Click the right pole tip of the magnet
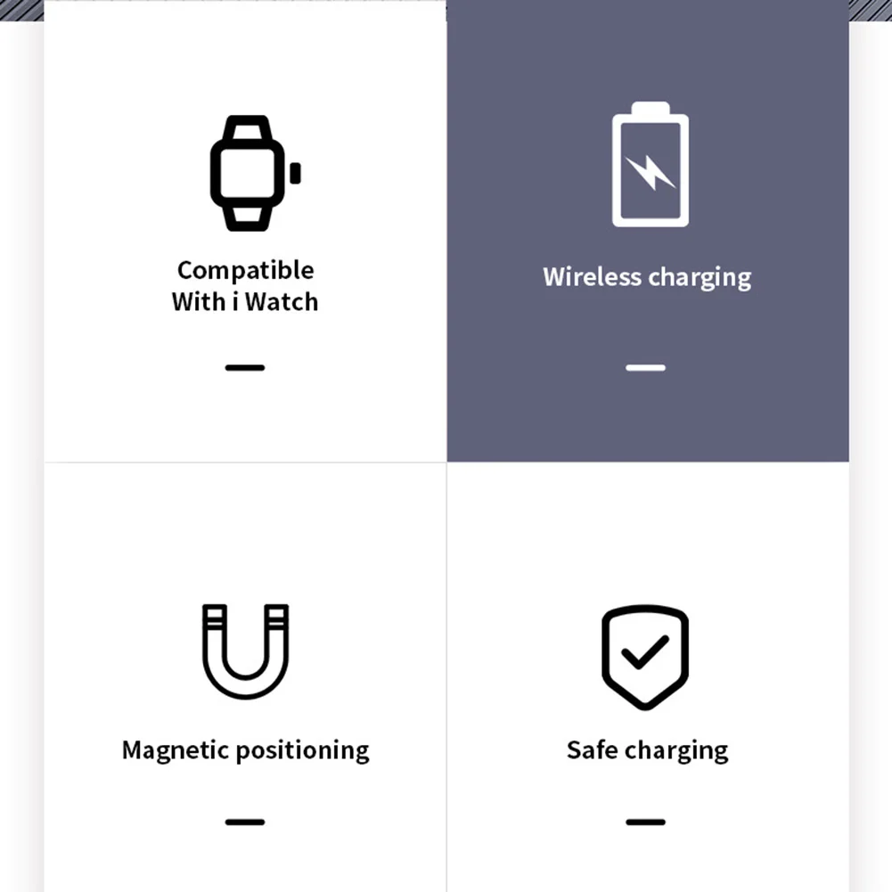Viewport: 892px width, 892px height. coord(276,614)
